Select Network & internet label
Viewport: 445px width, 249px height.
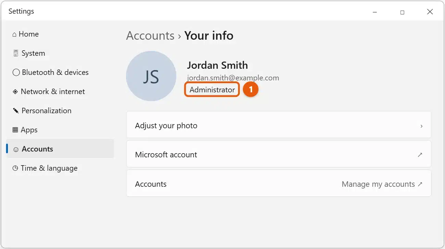pos(53,92)
